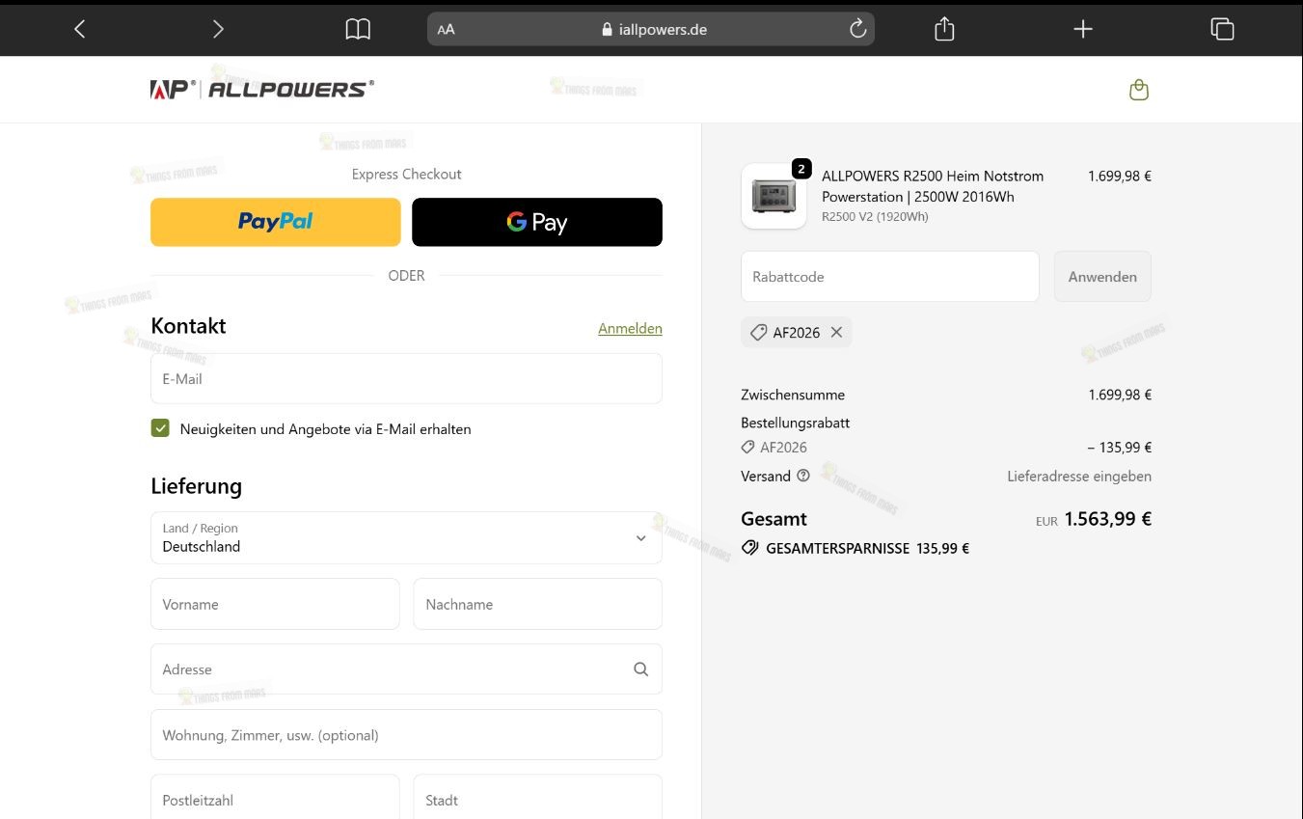Click the R2500 V2 (1920Wh) variant text
Image resolution: width=1303 pixels, height=819 pixels.
coord(875,217)
